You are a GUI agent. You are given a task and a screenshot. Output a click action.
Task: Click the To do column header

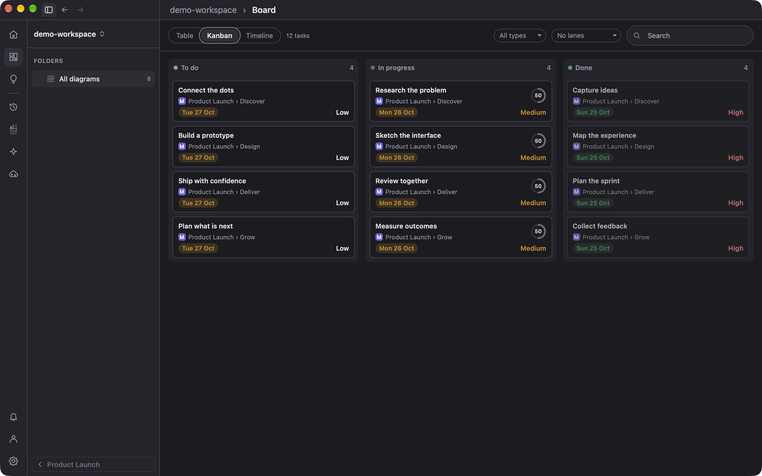pos(264,68)
